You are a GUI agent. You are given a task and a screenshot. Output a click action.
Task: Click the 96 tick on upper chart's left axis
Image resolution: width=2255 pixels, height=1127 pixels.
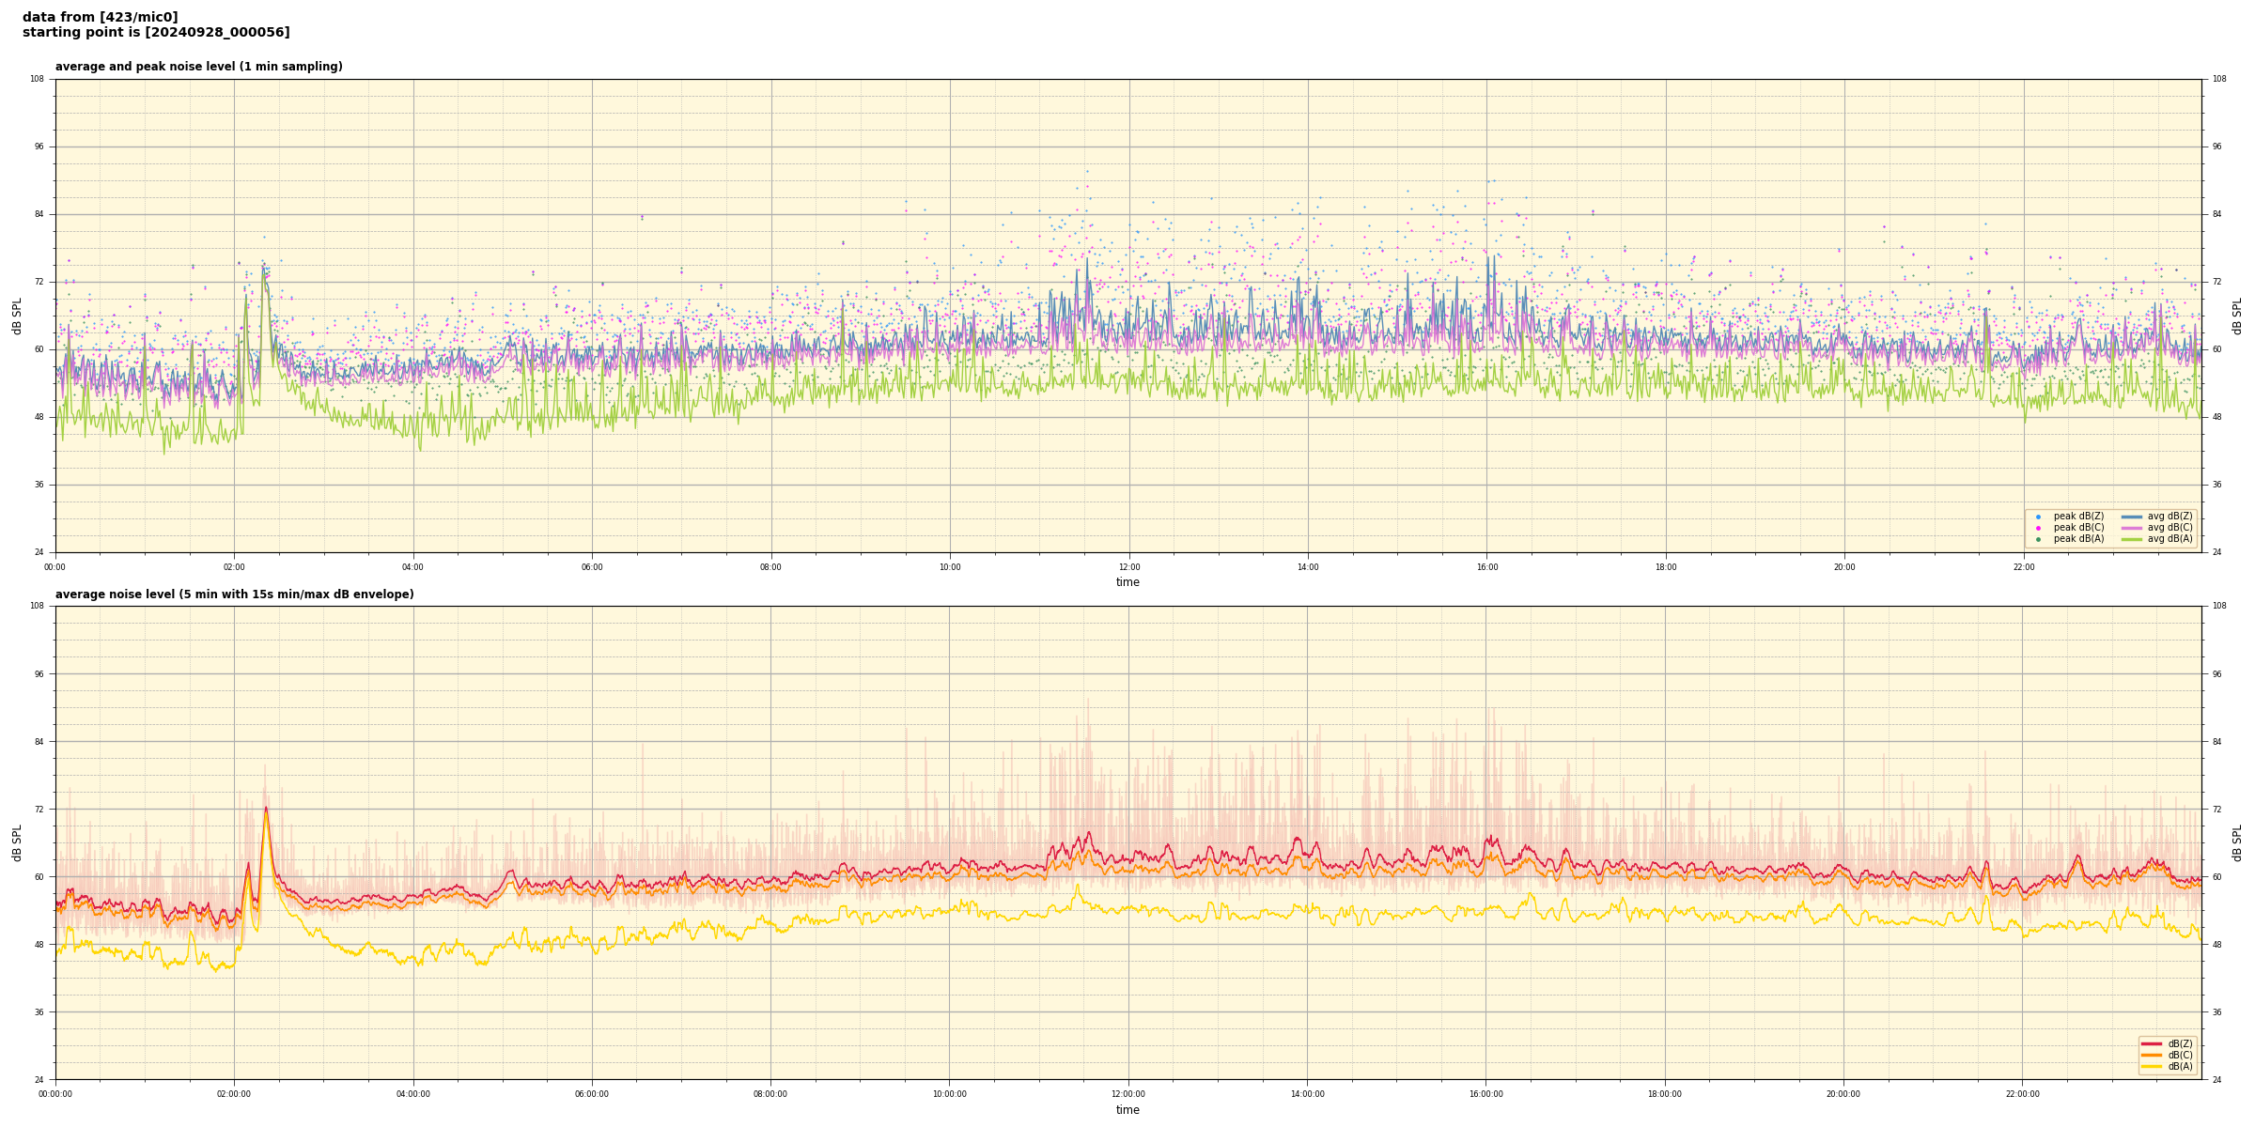point(39,147)
